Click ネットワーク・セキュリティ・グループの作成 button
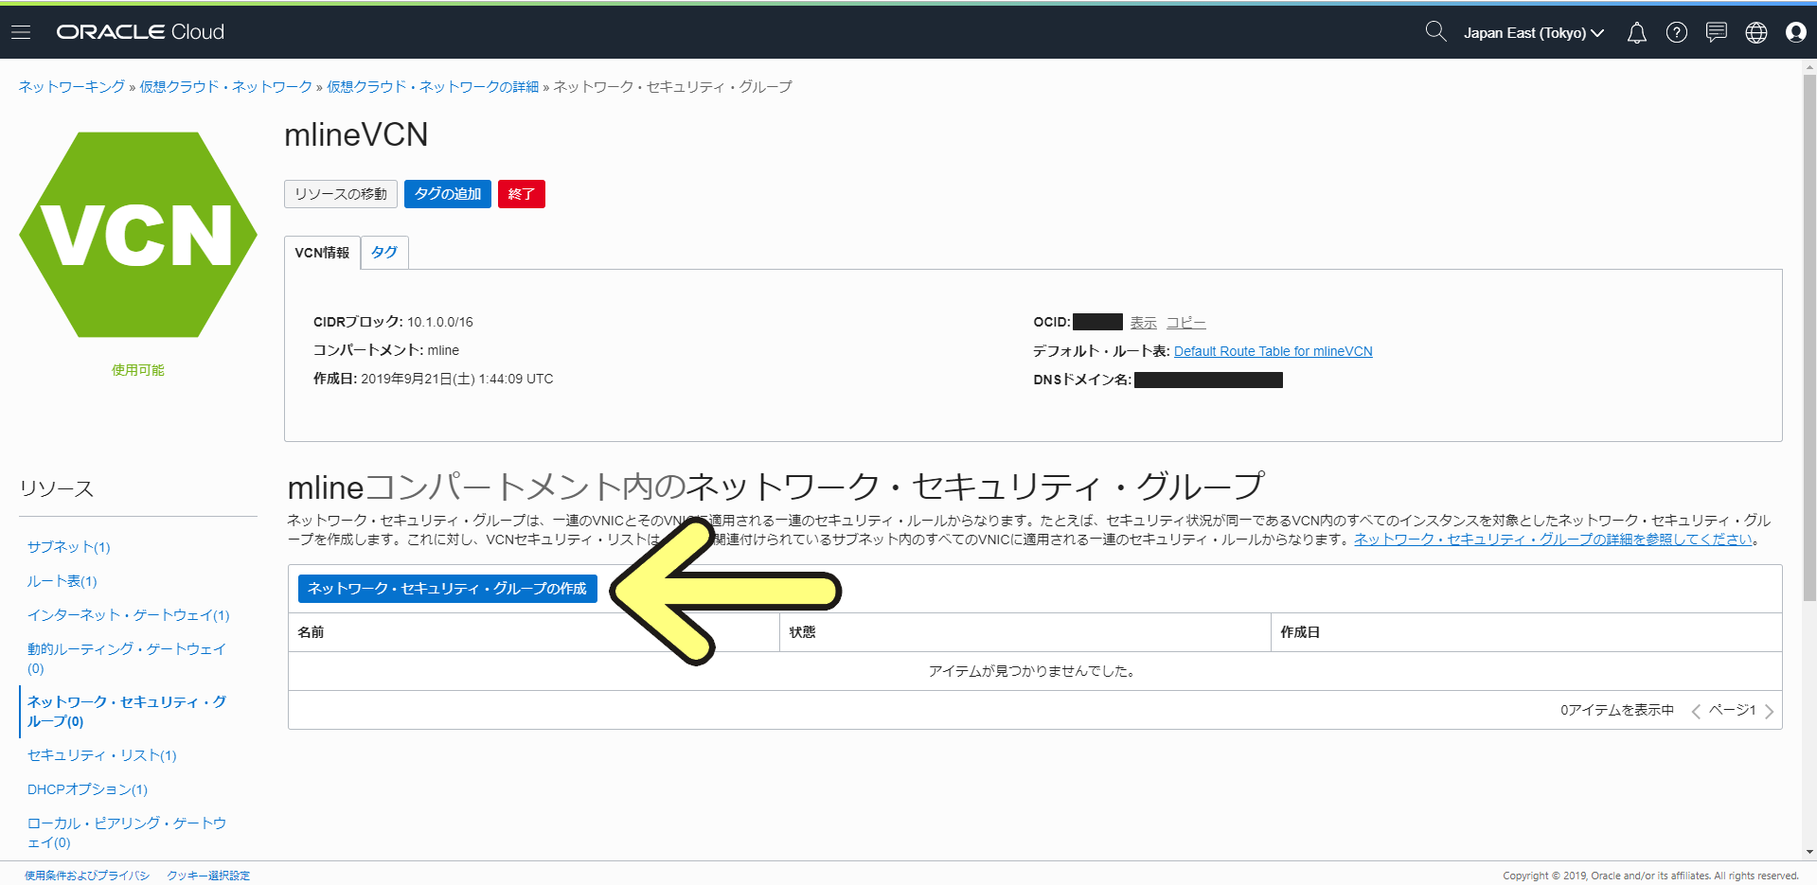Viewport: 1817px width, 885px height. pos(448,589)
